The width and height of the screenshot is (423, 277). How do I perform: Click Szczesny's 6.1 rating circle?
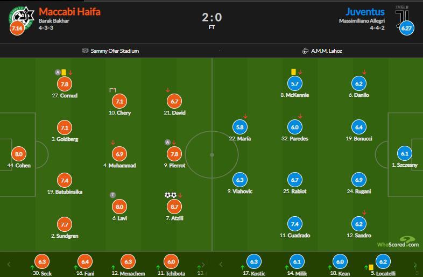pos(405,153)
